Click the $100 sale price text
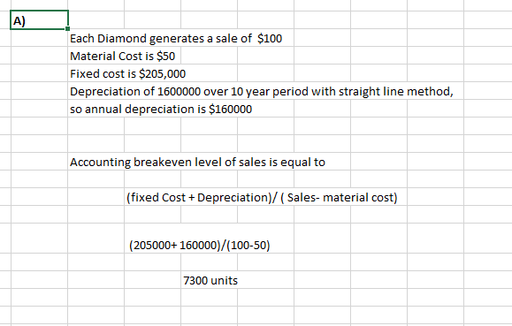This screenshot has height=326, width=512. (270, 38)
